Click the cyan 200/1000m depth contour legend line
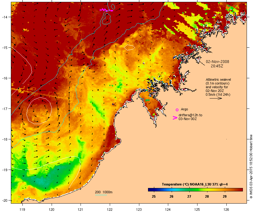Viewport: 255px width, 212px height. click(x=101, y=195)
